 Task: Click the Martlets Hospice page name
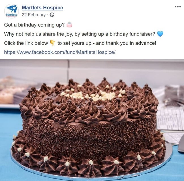pyautogui.click(x=42, y=8)
